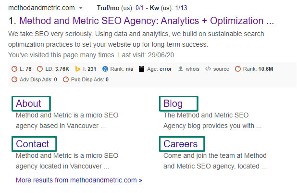The width and height of the screenshot is (297, 193).
Task: Click More results from methodandmetric.com
Action: tap(79, 180)
